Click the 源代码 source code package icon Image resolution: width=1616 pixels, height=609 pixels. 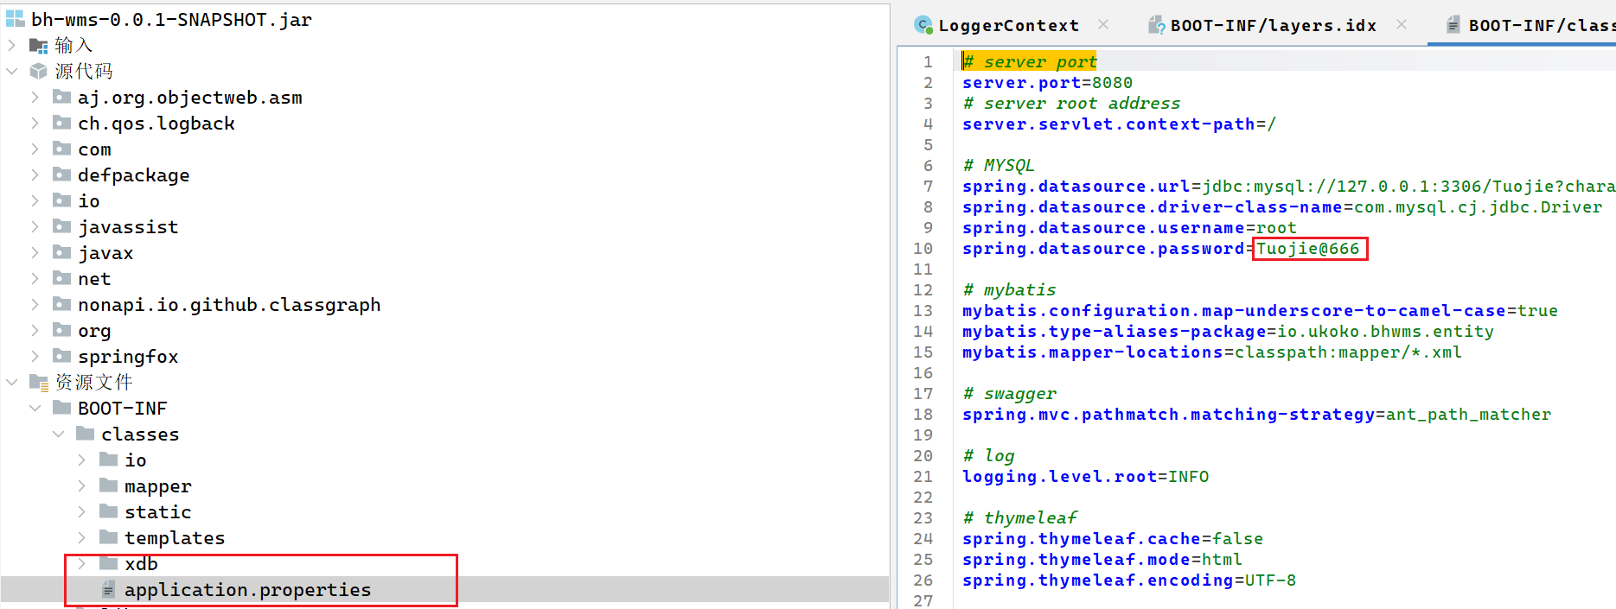point(39,71)
